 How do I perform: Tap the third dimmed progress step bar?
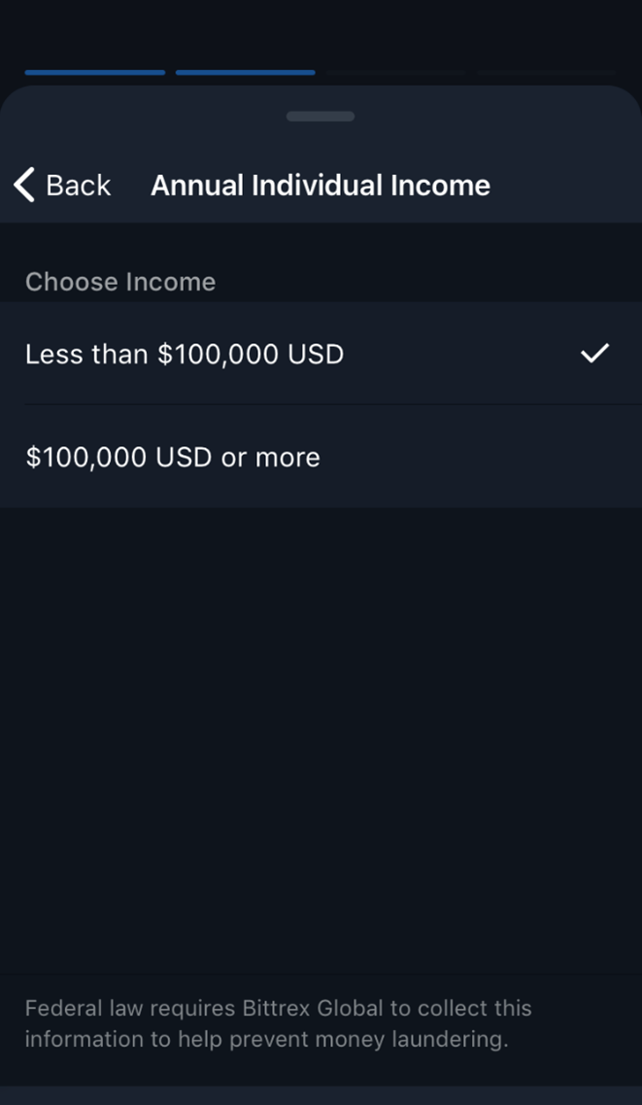pos(395,73)
